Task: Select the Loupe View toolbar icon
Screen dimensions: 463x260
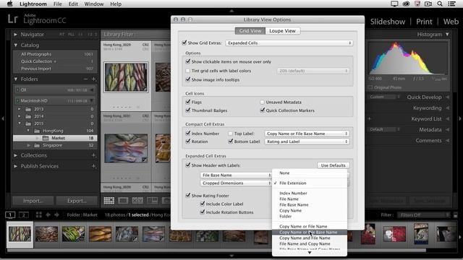Action: (123, 201)
